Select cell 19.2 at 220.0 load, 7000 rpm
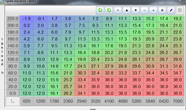Screen dimensions: 186x110 point(177,19)
